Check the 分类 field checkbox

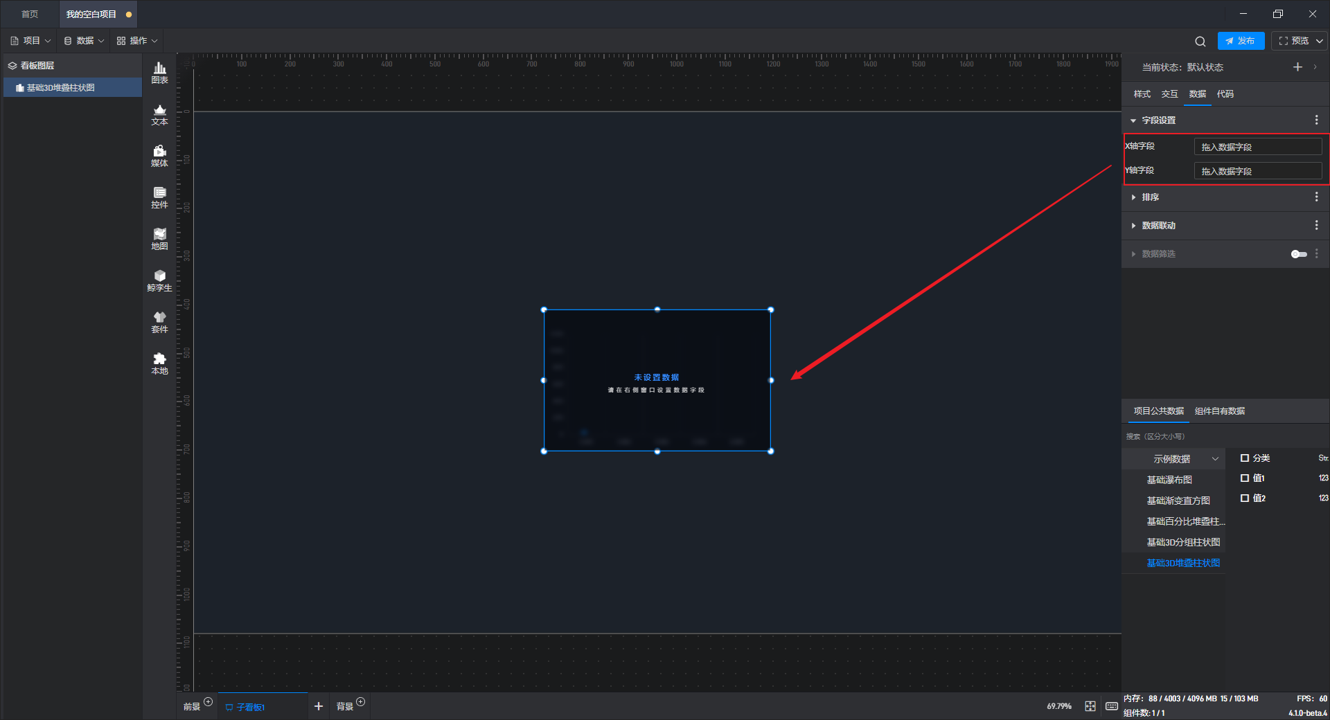point(1245,458)
